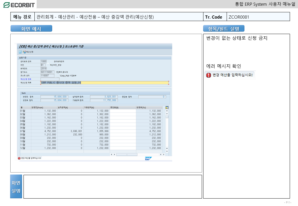Click the 코스트 센터 field with 110007
Screen dimensions: 298x206
click(47, 76)
